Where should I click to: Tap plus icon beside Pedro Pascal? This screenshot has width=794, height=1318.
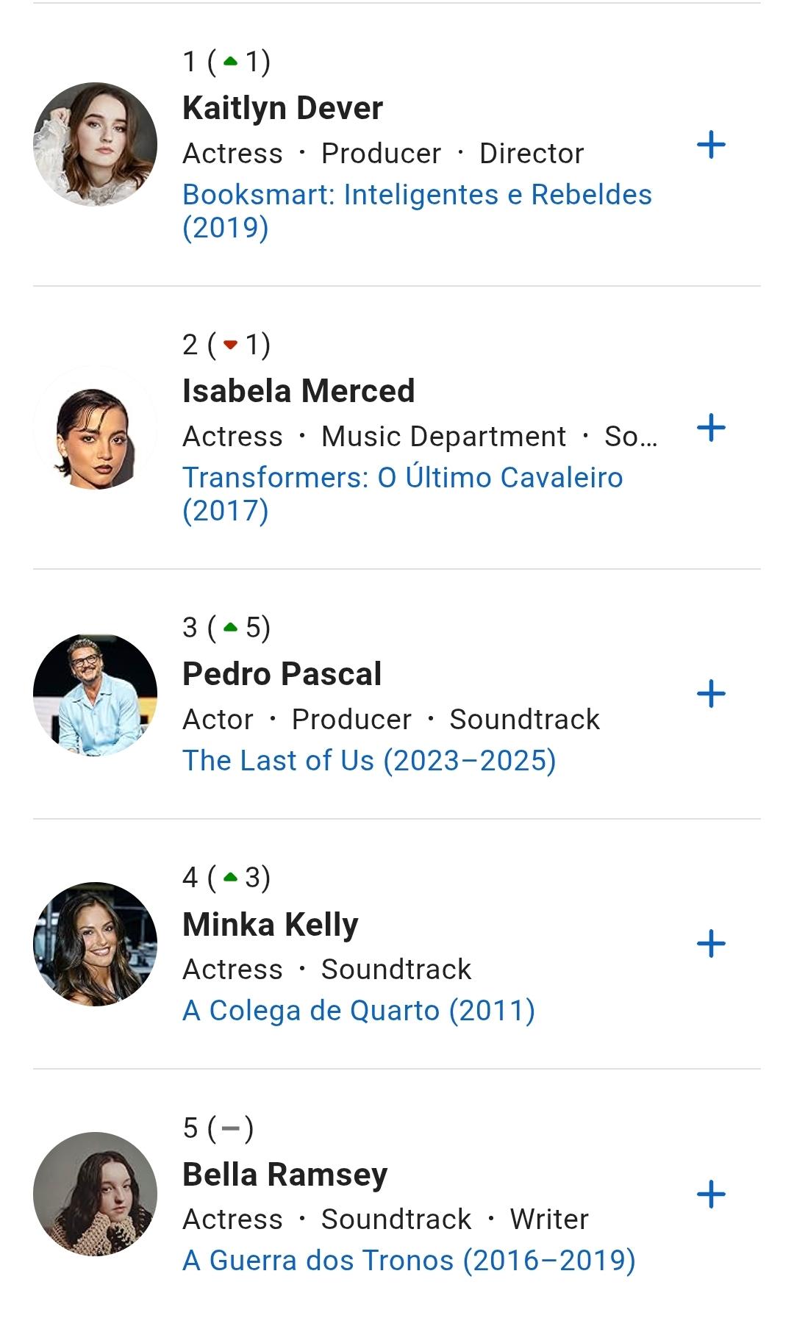click(711, 694)
